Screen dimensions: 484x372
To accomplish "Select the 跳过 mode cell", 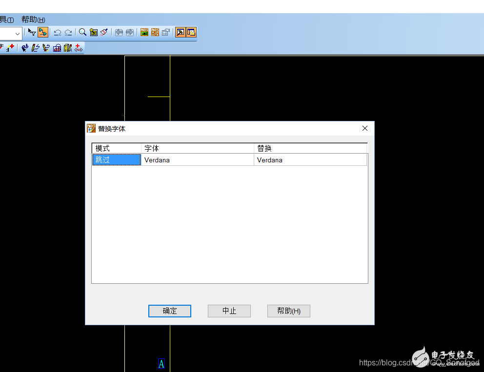I will 117,160.
